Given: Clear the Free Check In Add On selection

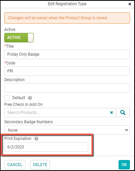Looking at the screenshot, I should tap(111, 112).
